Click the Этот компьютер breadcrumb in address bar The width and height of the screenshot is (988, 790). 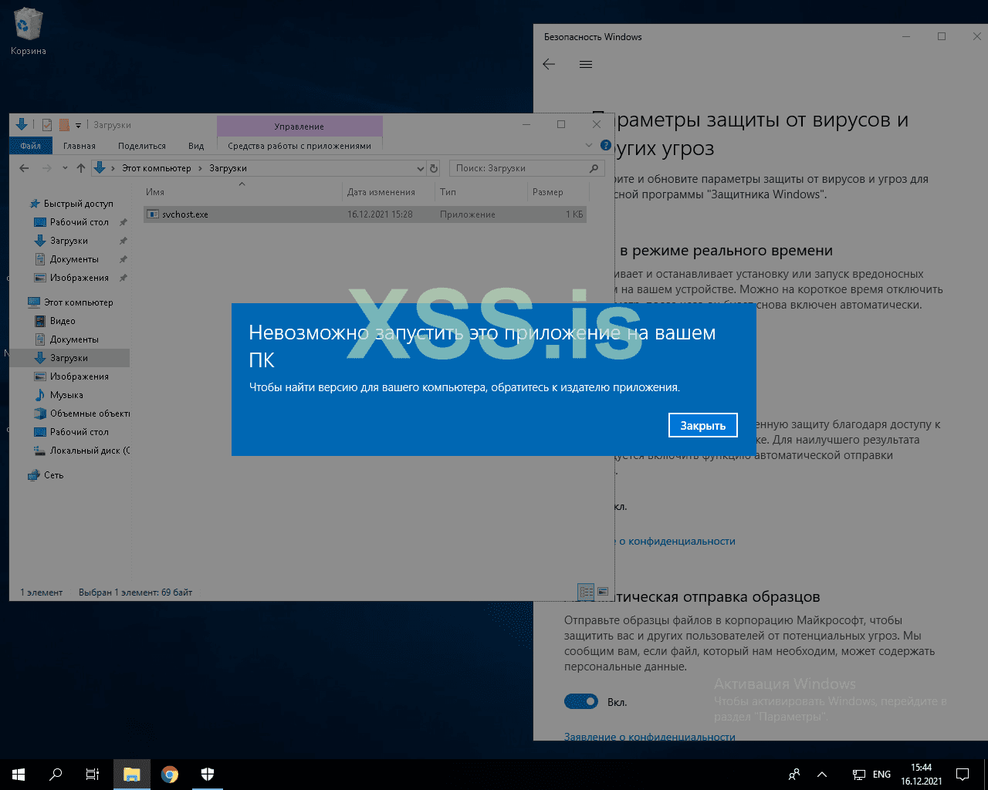pyautogui.click(x=156, y=168)
